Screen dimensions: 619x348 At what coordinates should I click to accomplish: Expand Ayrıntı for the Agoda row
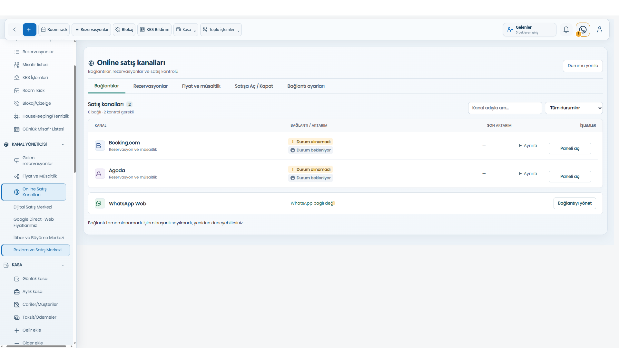tap(528, 174)
